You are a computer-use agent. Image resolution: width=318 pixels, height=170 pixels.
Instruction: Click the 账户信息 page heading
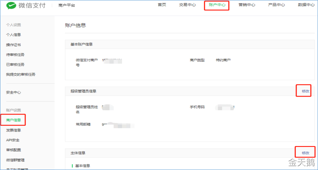click(75, 25)
